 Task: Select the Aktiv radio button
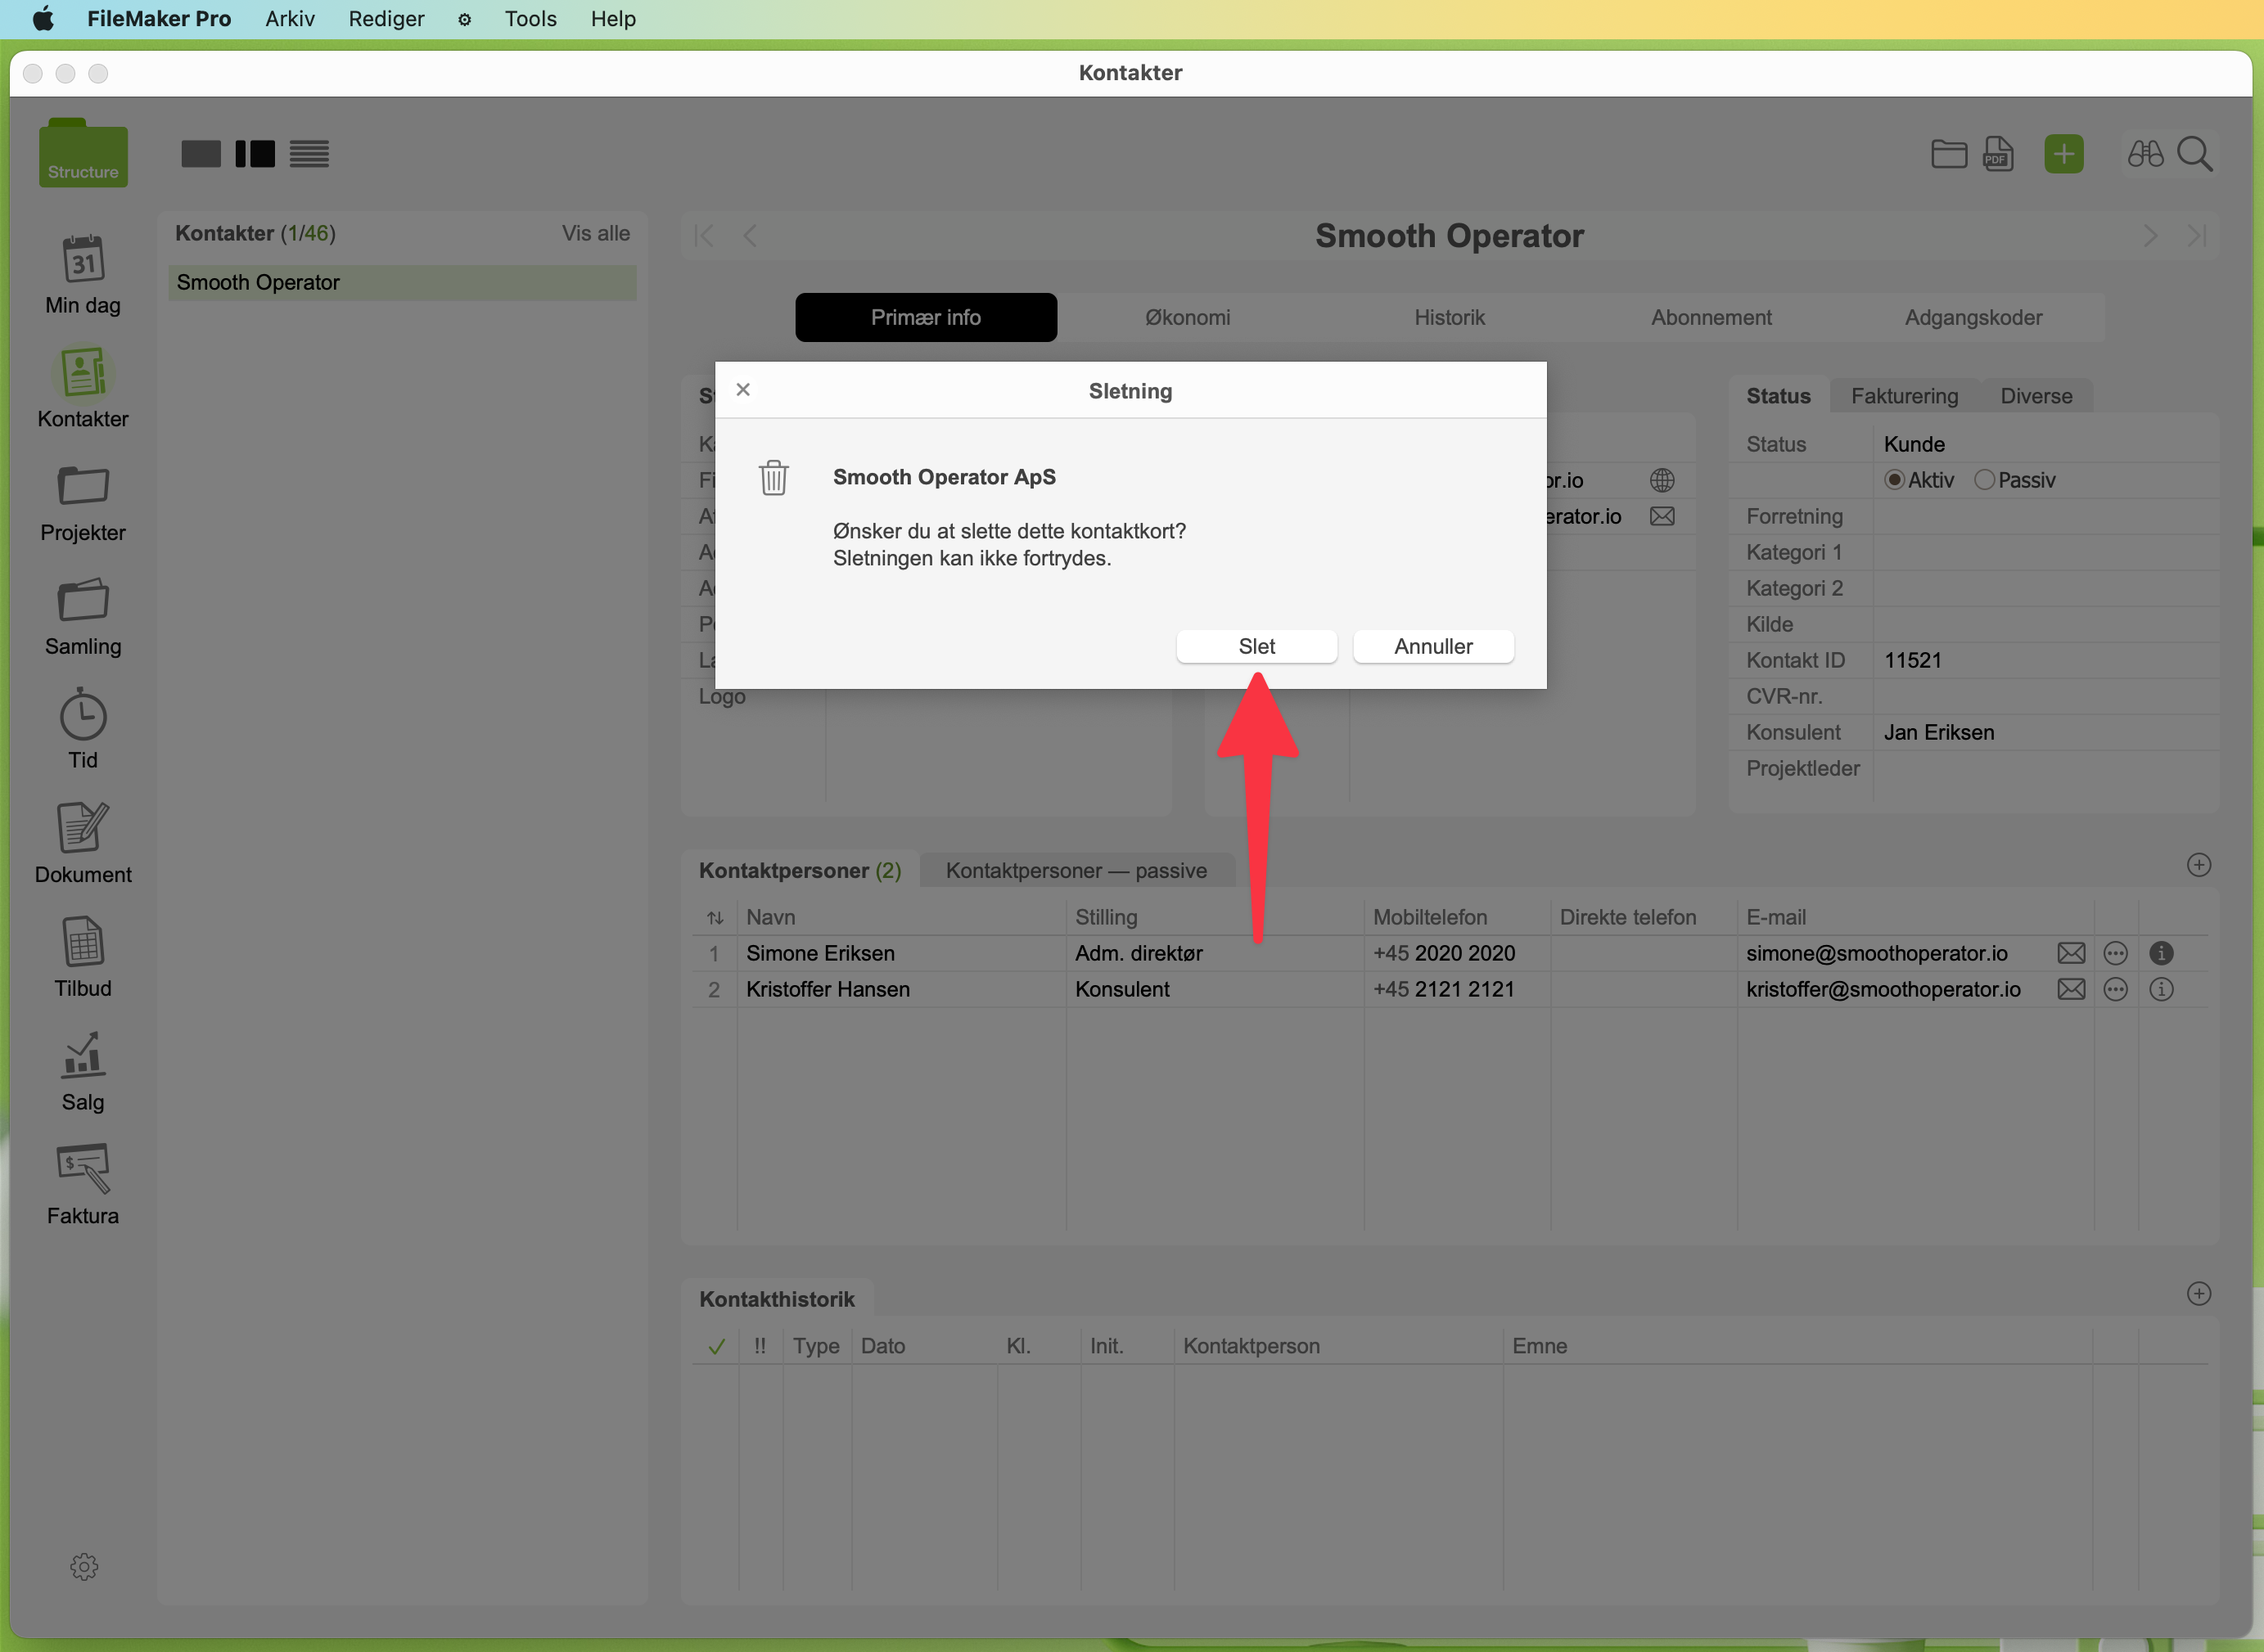(x=1893, y=480)
